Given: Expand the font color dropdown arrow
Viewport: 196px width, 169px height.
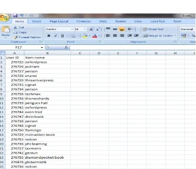Looking at the screenshot, I should tap(99, 36).
